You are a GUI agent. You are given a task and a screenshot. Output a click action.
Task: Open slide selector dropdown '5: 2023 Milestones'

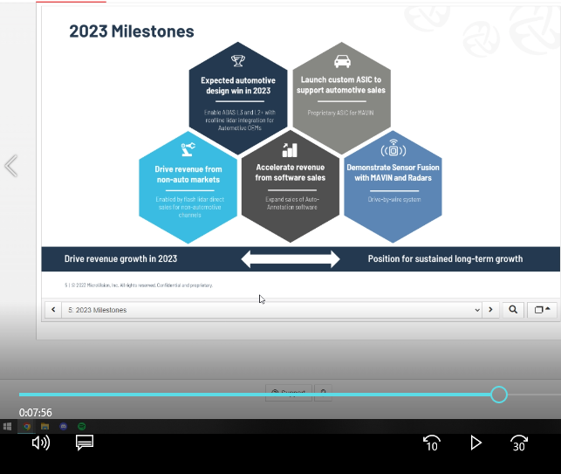click(271, 310)
